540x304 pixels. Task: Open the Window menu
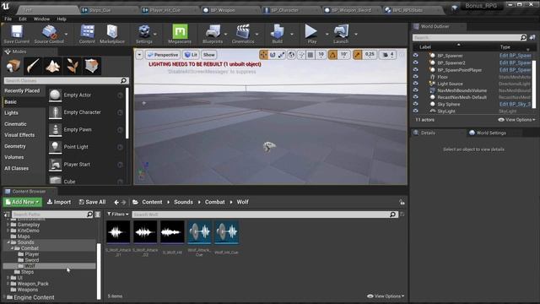41,19
